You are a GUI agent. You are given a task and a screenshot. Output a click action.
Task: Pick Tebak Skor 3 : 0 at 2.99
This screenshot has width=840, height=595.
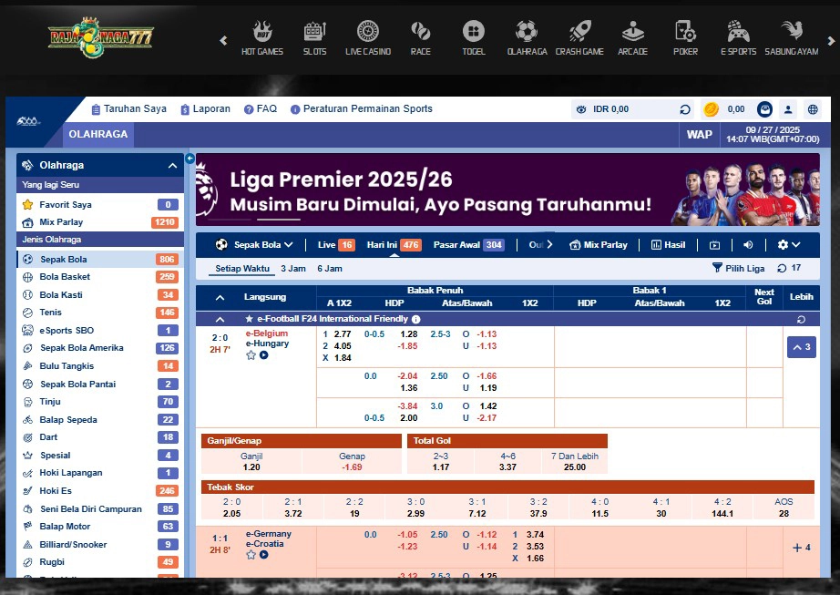tap(415, 508)
